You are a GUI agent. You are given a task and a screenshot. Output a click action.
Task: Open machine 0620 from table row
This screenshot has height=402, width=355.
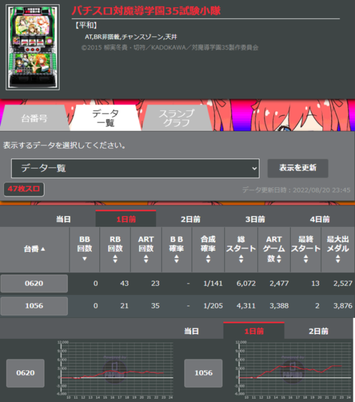(34, 284)
